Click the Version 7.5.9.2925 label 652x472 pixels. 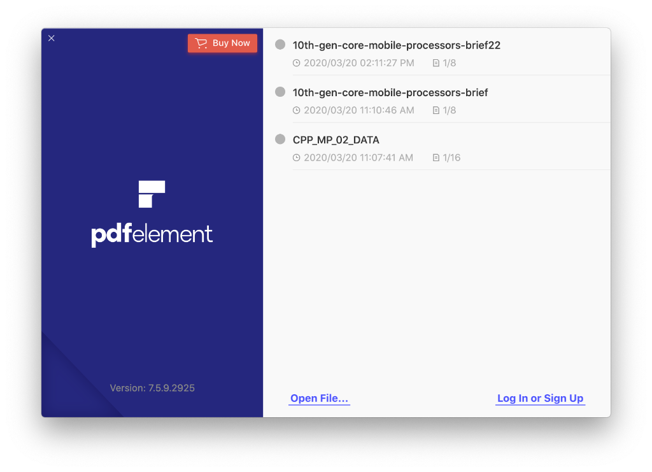click(x=152, y=388)
